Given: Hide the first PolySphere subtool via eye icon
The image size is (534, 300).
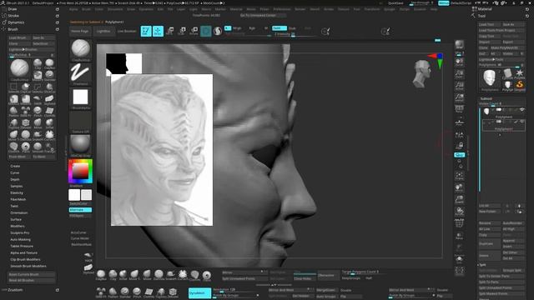Looking at the screenshot, I should tap(521, 109).
